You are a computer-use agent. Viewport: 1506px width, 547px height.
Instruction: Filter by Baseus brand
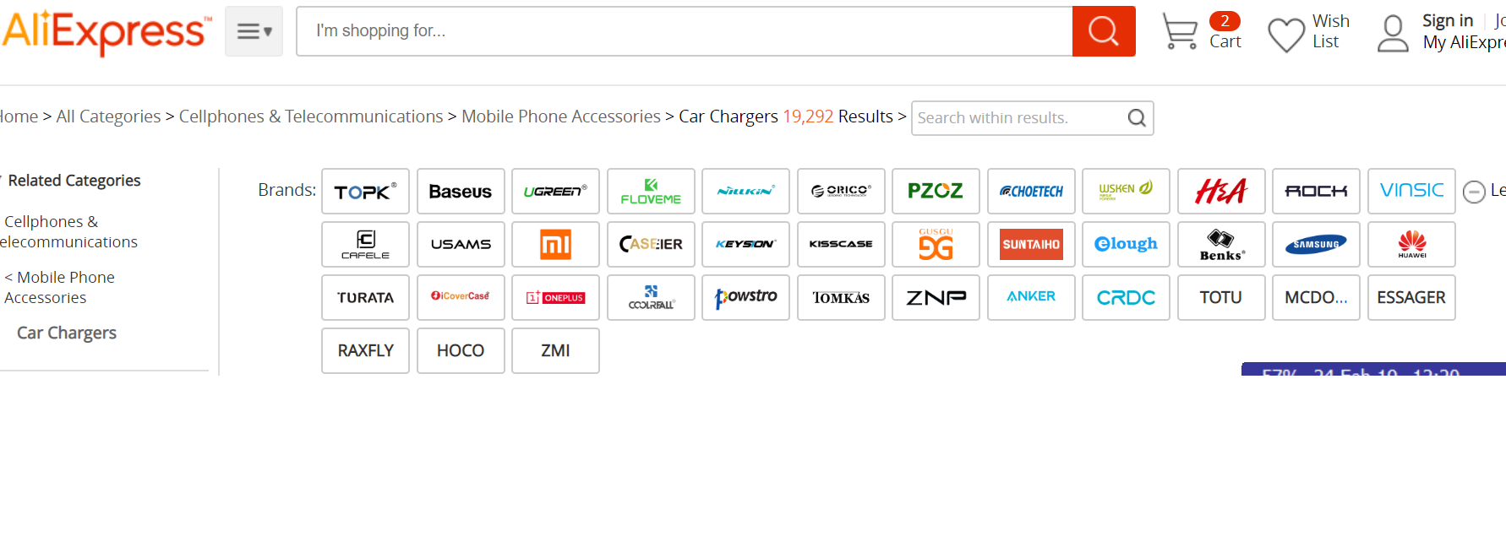461,191
